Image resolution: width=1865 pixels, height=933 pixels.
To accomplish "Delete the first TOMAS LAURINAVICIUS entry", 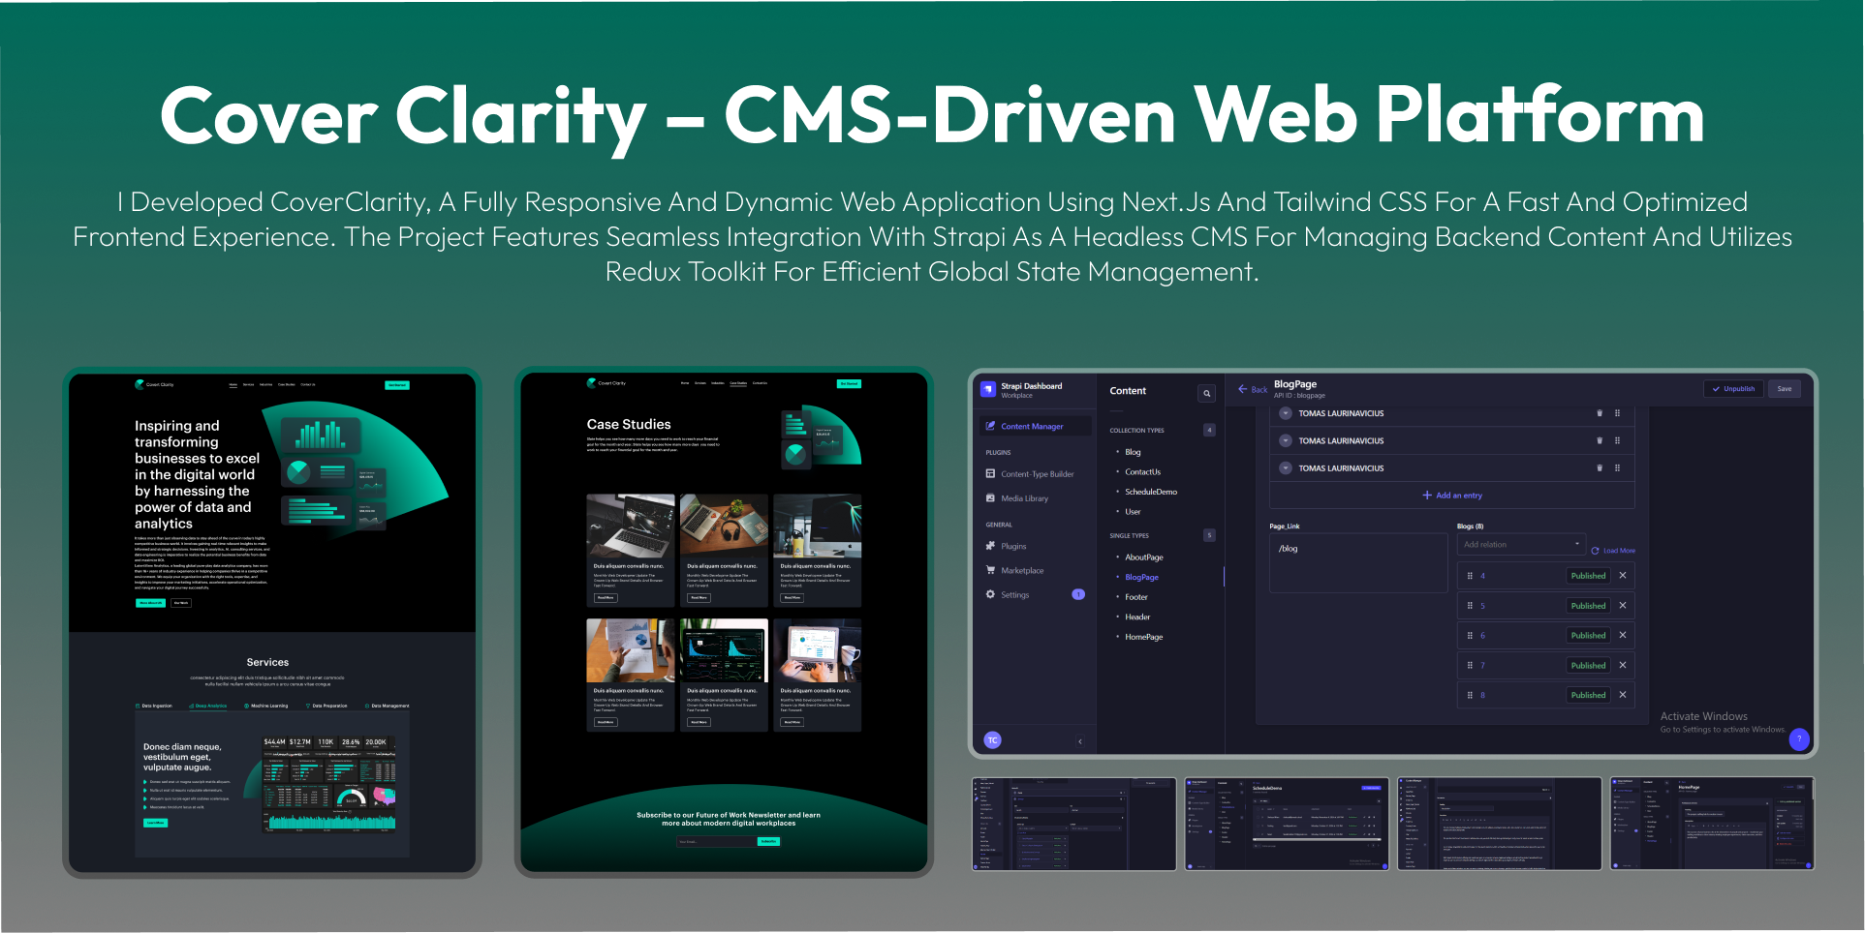I will [1601, 413].
